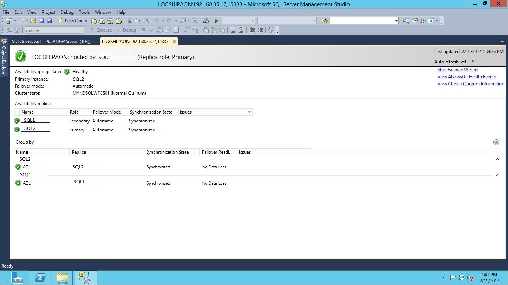This screenshot has width=508, height=285.
Task: Click the Save All icon
Action: click(x=50, y=21)
